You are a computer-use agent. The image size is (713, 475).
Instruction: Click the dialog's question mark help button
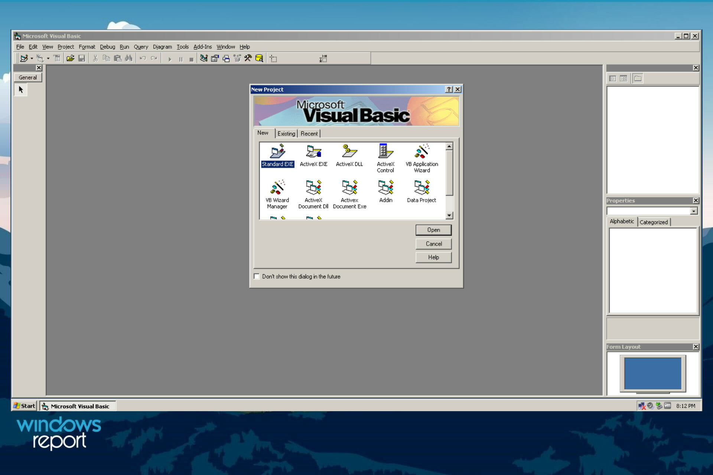(449, 89)
